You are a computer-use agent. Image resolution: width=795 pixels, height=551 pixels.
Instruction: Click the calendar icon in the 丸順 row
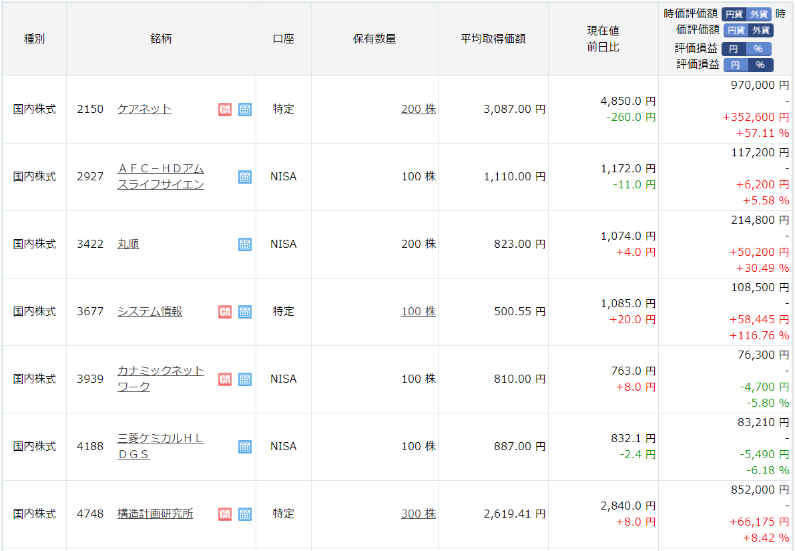[245, 244]
